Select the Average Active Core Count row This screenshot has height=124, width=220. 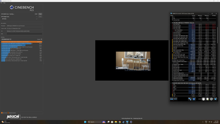pos(194,80)
